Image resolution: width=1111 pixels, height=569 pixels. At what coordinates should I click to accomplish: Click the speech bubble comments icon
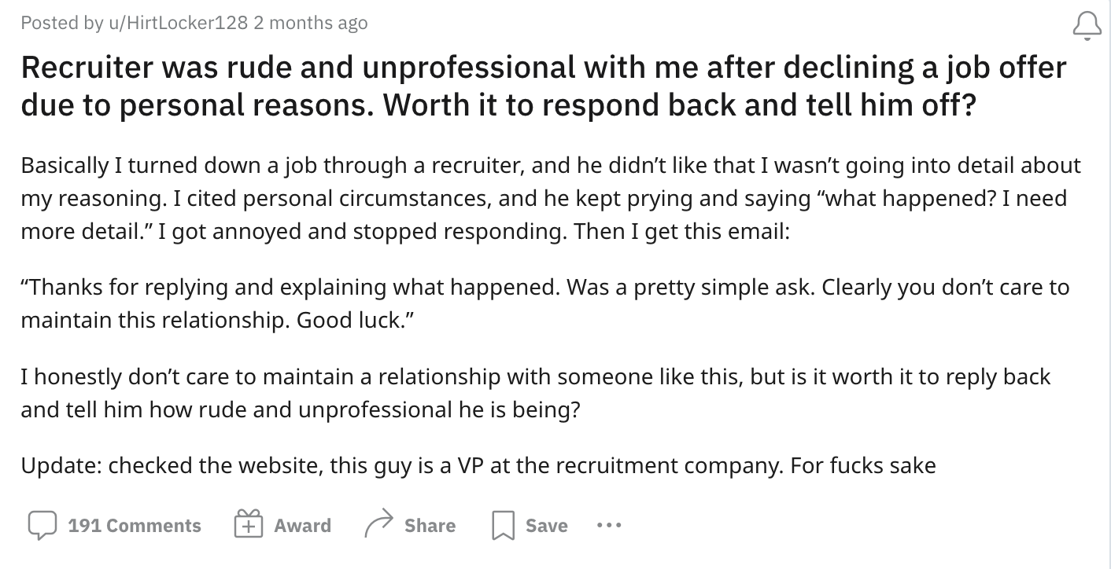tap(41, 525)
